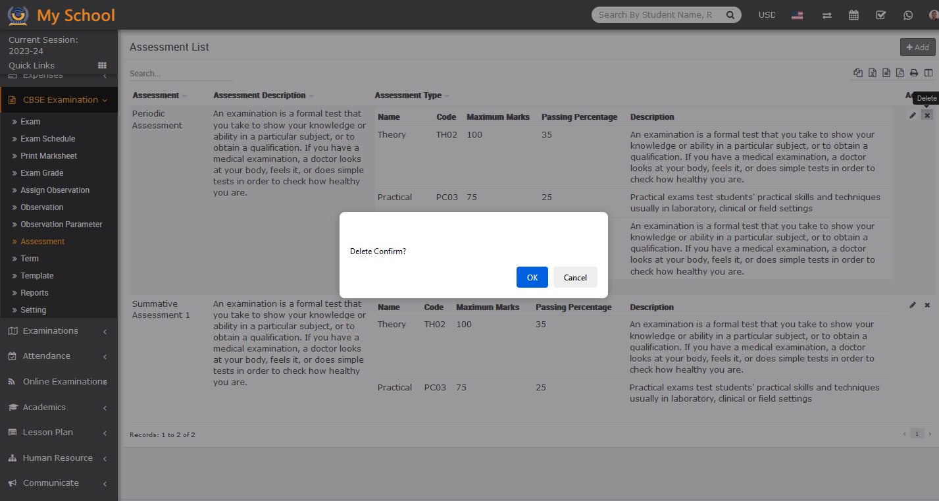Image resolution: width=939 pixels, height=501 pixels.
Task: Click the student search field
Action: tap(656, 14)
